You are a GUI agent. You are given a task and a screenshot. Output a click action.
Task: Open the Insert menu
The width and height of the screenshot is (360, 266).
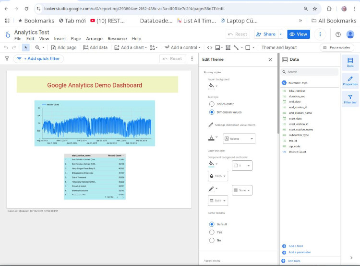pyautogui.click(x=60, y=39)
